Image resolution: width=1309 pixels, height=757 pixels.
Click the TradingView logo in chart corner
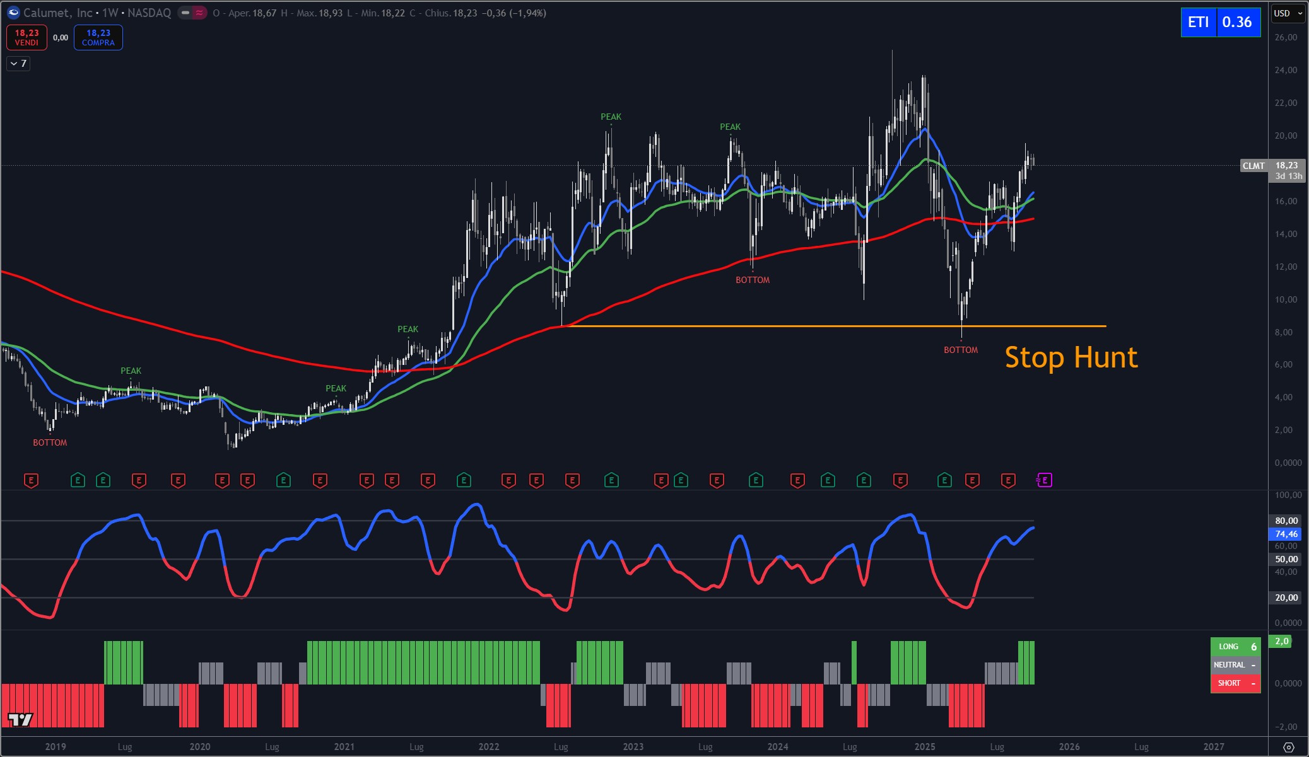click(x=20, y=720)
